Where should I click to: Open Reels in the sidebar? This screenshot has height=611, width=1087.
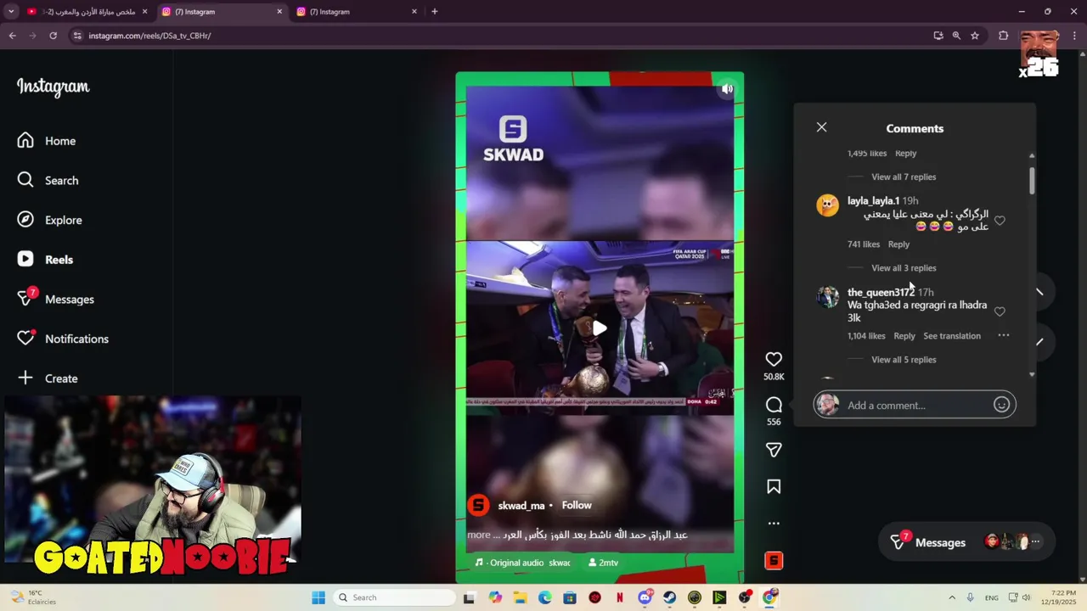coord(47,260)
